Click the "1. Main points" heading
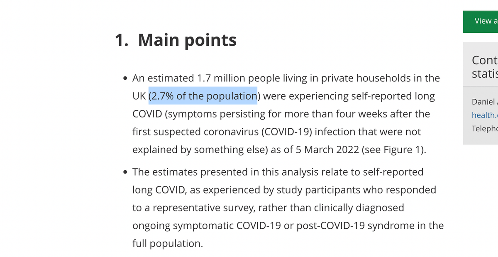Viewport: 498px width, 257px height. pos(176,40)
